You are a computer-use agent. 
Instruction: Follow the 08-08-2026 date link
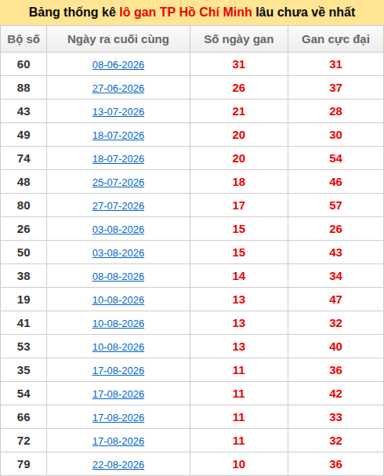(x=118, y=276)
